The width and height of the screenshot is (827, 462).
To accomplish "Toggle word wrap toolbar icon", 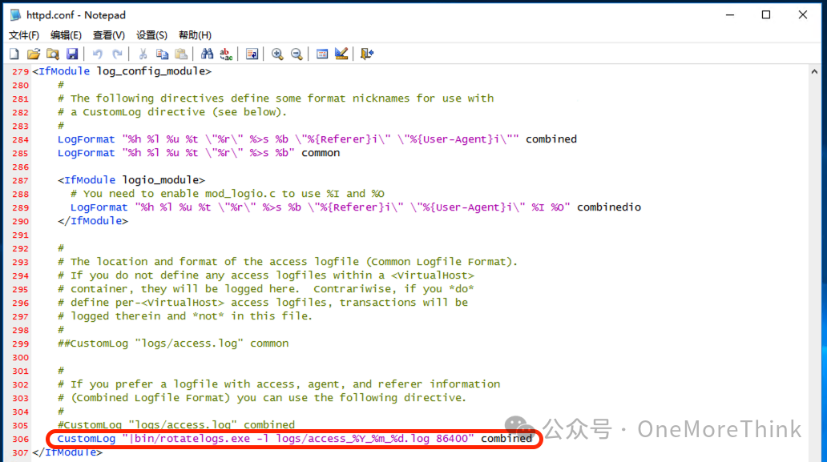I will [x=252, y=54].
